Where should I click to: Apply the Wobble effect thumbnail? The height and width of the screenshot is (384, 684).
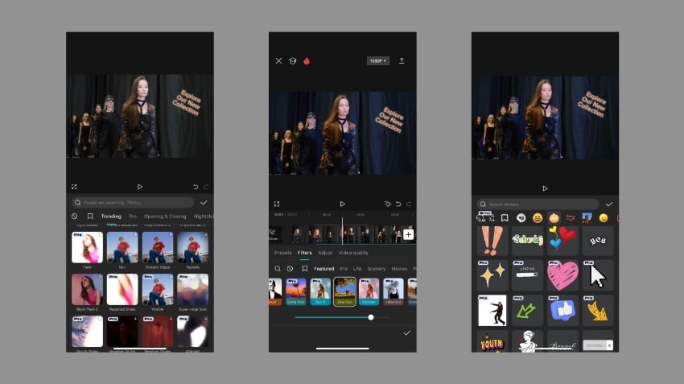158,289
